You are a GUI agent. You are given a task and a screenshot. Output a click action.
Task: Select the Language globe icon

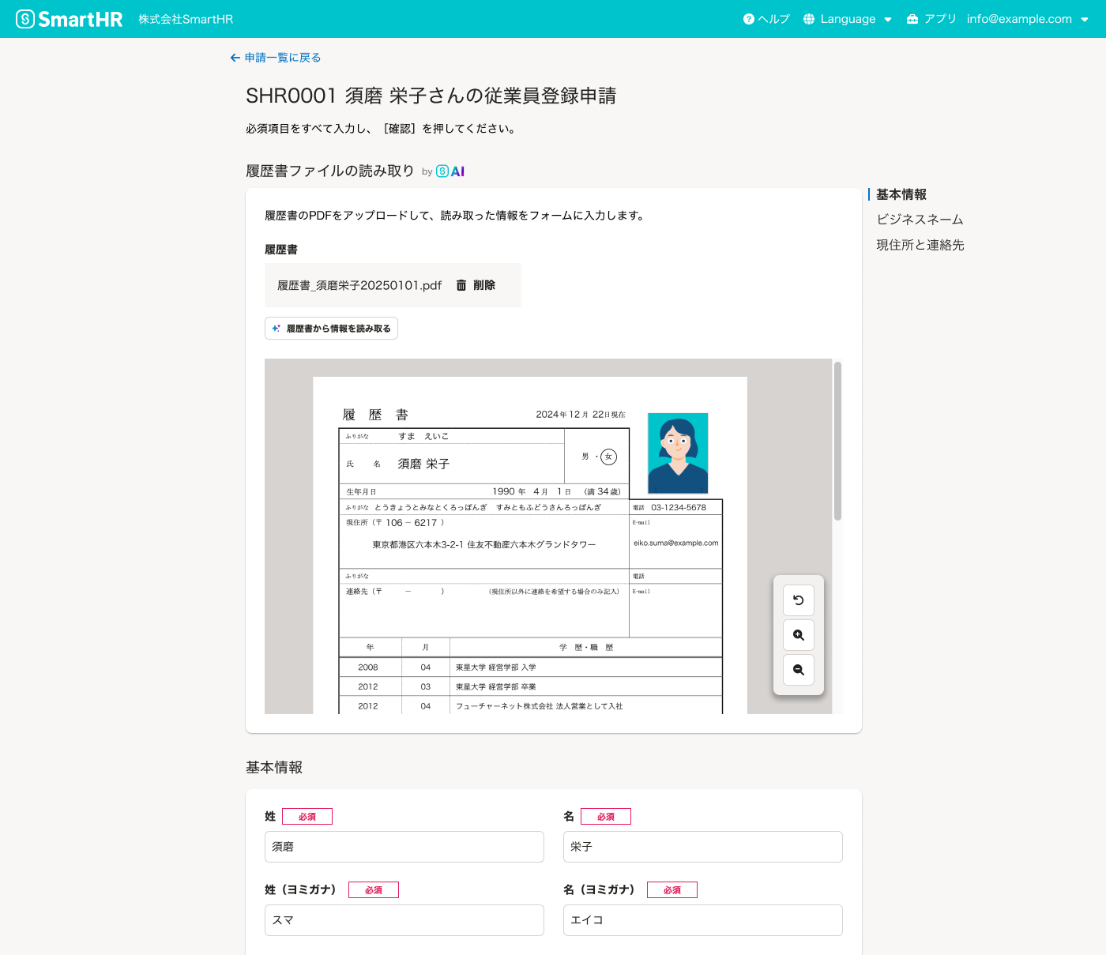pyautogui.click(x=807, y=18)
